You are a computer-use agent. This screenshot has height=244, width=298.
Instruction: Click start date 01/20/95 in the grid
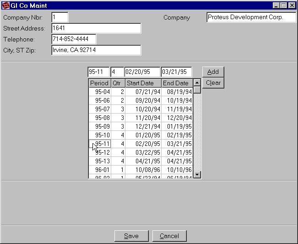pos(143,135)
